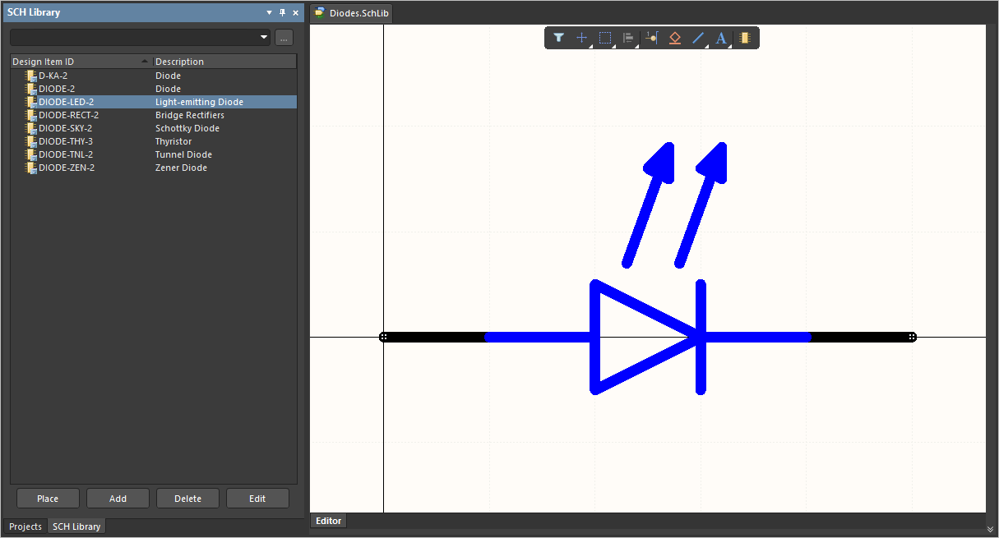Viewport: 999px width, 538px height.
Task: Click the Delete button
Action: coord(187,499)
